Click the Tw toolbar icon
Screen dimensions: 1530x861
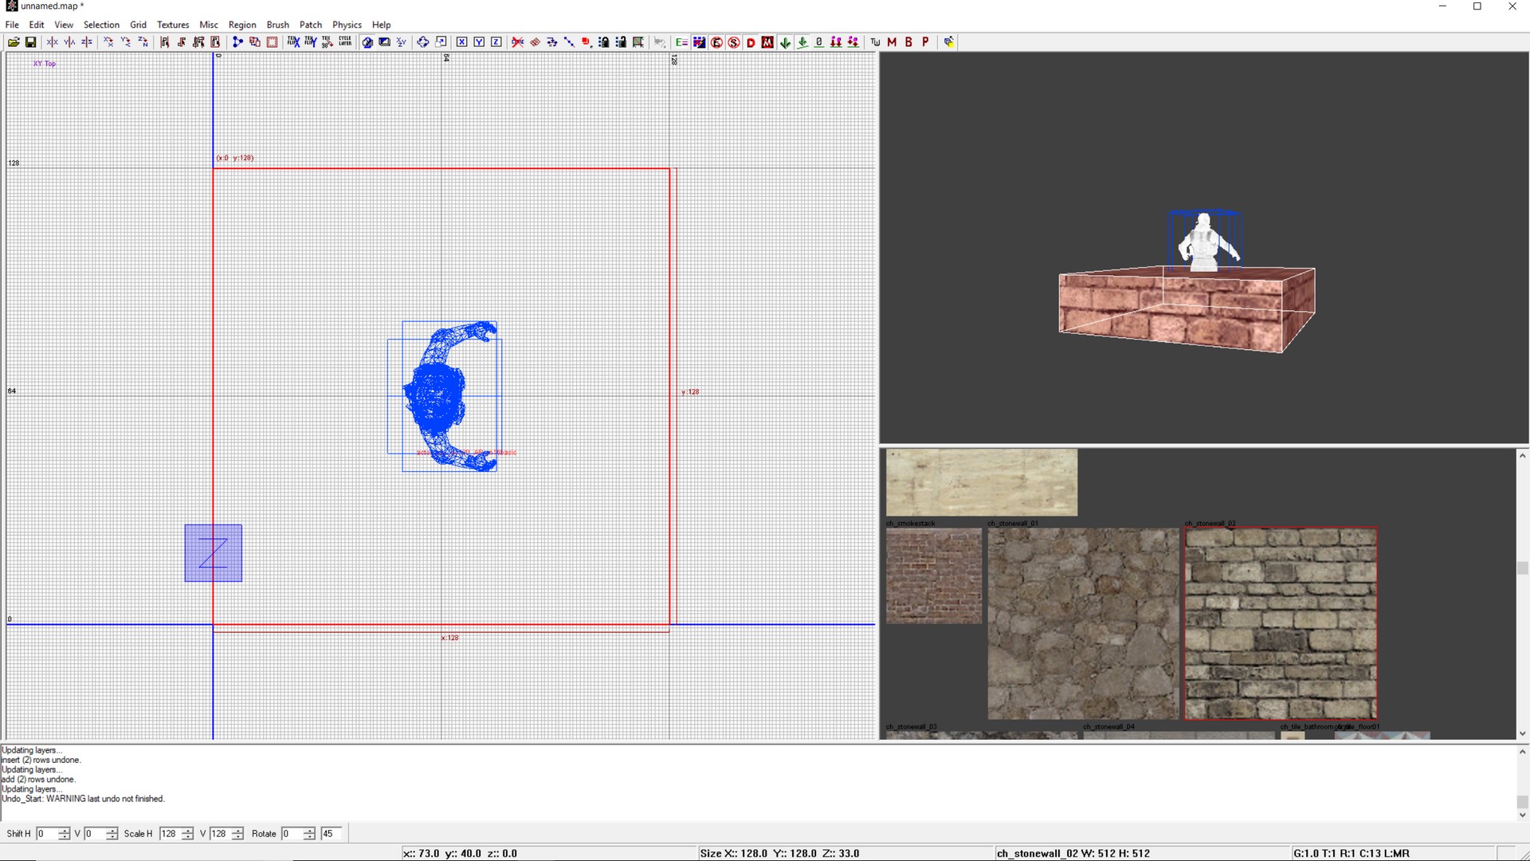[x=875, y=42]
